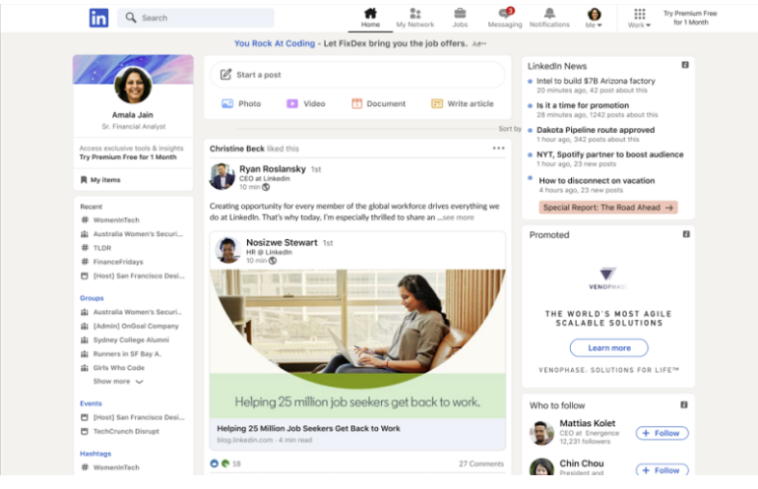Screen dimensions: 758x489
Task: Open Messaging with unread badge
Action: pyautogui.click(x=505, y=19)
